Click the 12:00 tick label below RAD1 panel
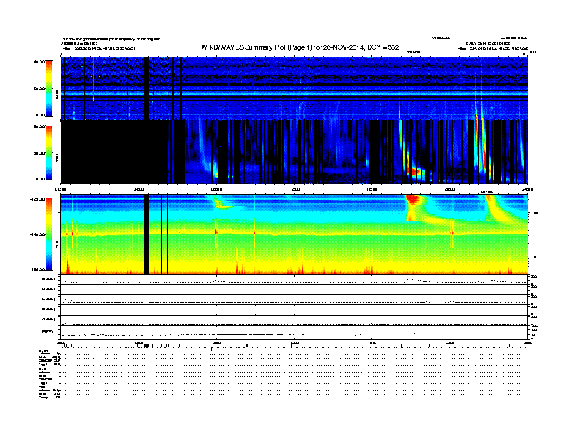This screenshot has height=440, width=569. click(294, 189)
